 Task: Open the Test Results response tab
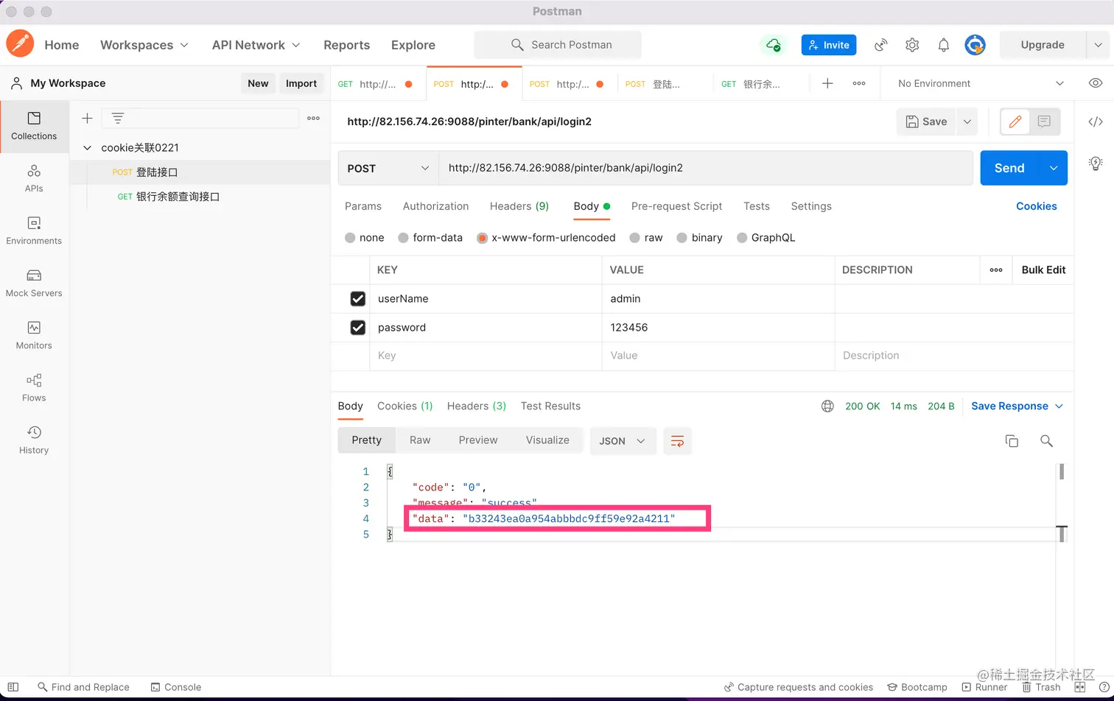click(x=550, y=406)
